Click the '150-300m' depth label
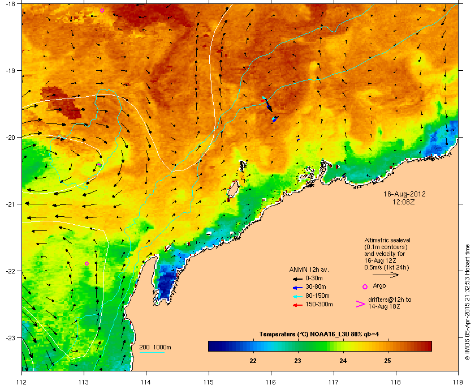The height and width of the screenshot is (385, 475). (x=319, y=304)
